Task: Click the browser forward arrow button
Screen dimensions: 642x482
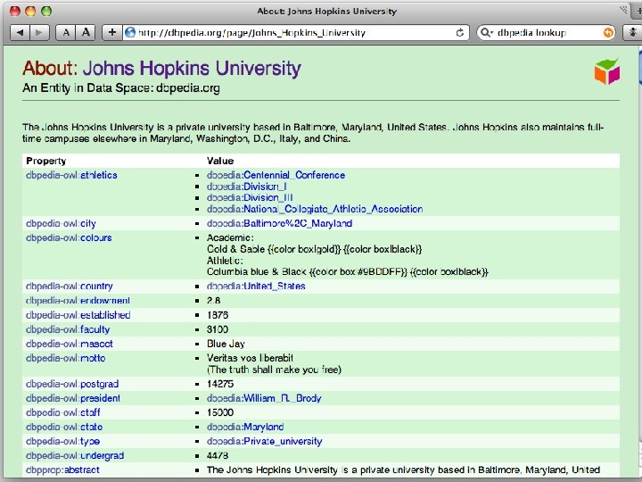Action: (40, 31)
